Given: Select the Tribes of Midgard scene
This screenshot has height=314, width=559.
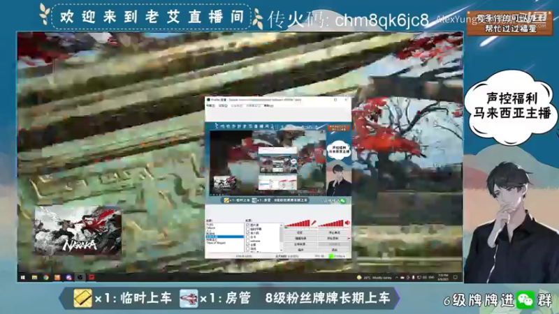Looking at the screenshot, I should [216, 242].
